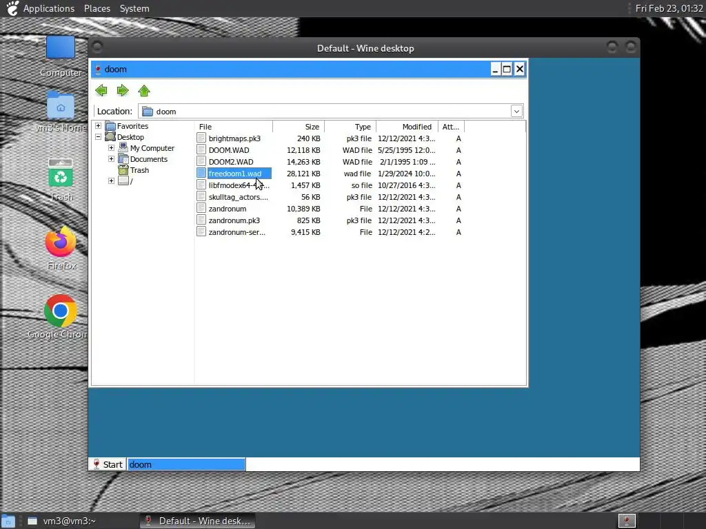Click the DOOM2.WAD file icon
Viewport: 706px width, 529px height.
201,161
